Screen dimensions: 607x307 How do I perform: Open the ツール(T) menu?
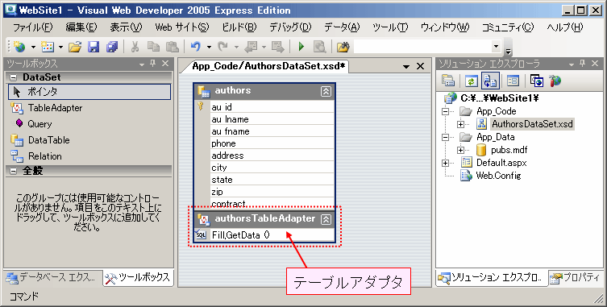pyautogui.click(x=390, y=27)
